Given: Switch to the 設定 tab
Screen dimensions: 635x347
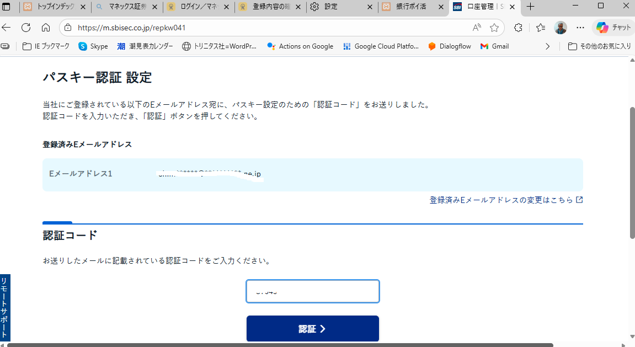Looking at the screenshot, I should pos(338,7).
